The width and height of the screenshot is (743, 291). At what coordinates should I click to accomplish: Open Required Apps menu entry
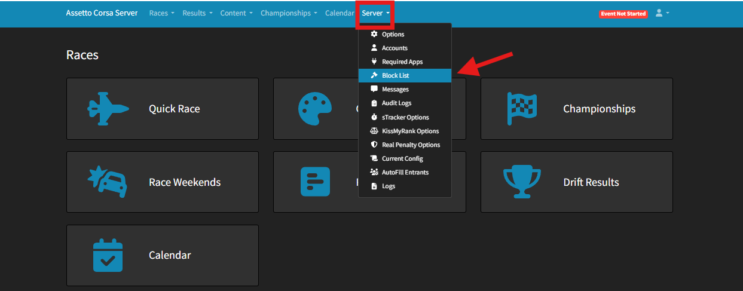click(405, 62)
